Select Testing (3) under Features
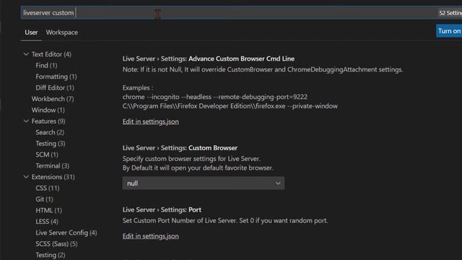This screenshot has width=462, height=260. click(51, 144)
